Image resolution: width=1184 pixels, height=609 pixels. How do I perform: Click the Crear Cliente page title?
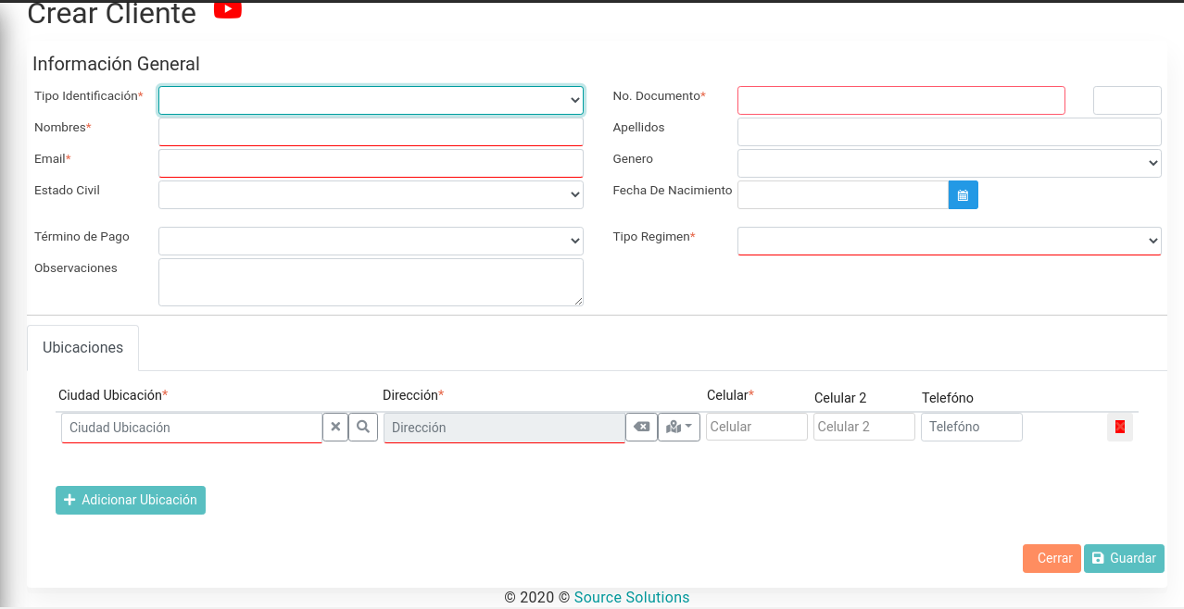click(112, 13)
